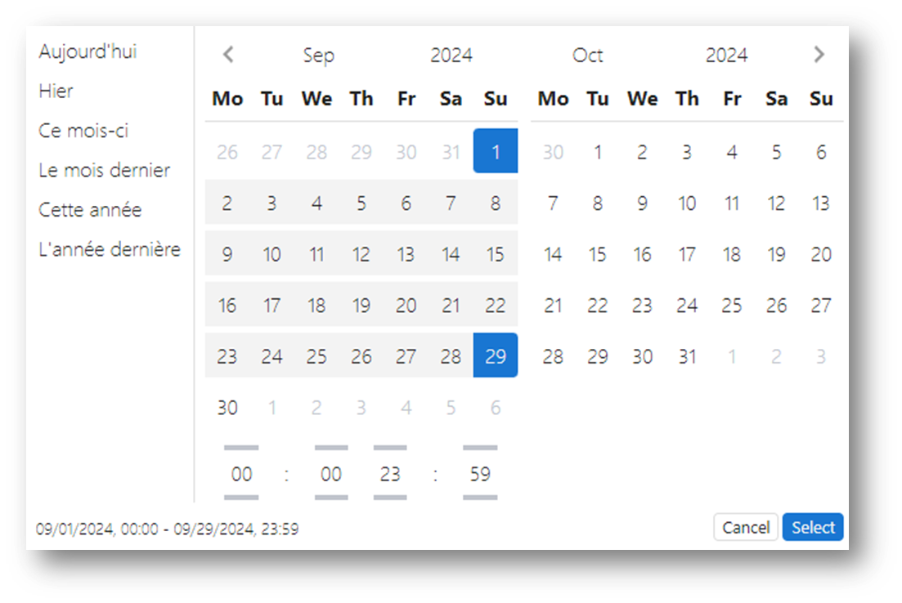Open the Sep month selector
Image resolution: width=902 pixels, height=603 pixels.
pyautogui.click(x=318, y=56)
